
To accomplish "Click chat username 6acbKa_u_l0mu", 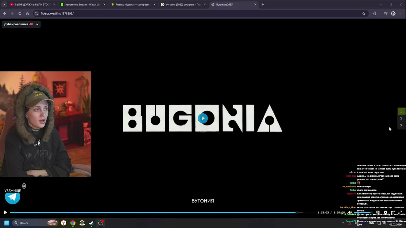I will point(348,207).
